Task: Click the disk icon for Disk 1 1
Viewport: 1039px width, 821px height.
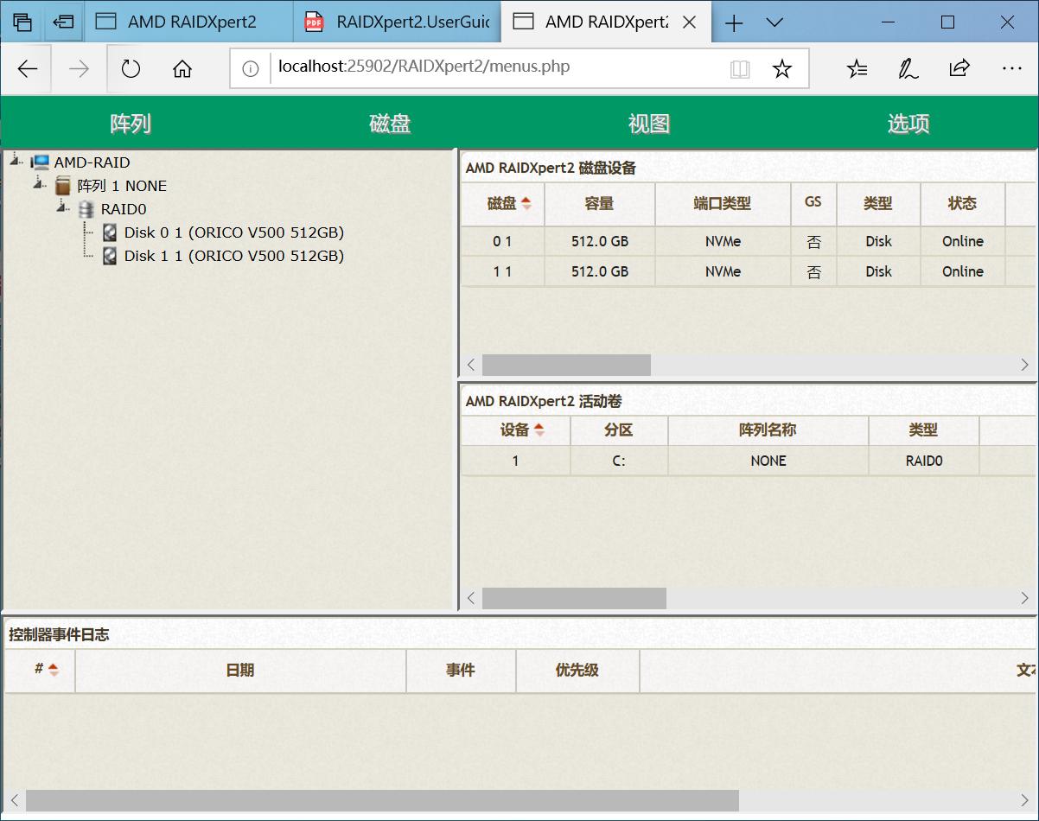Action: [109, 256]
